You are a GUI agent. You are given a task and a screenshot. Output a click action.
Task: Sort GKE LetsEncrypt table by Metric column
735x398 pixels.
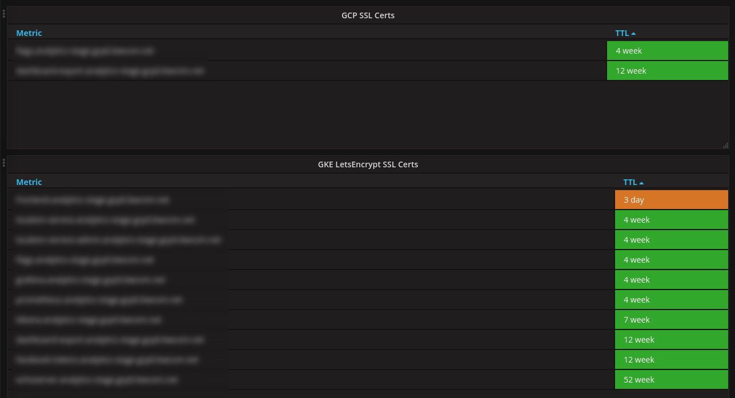29,182
